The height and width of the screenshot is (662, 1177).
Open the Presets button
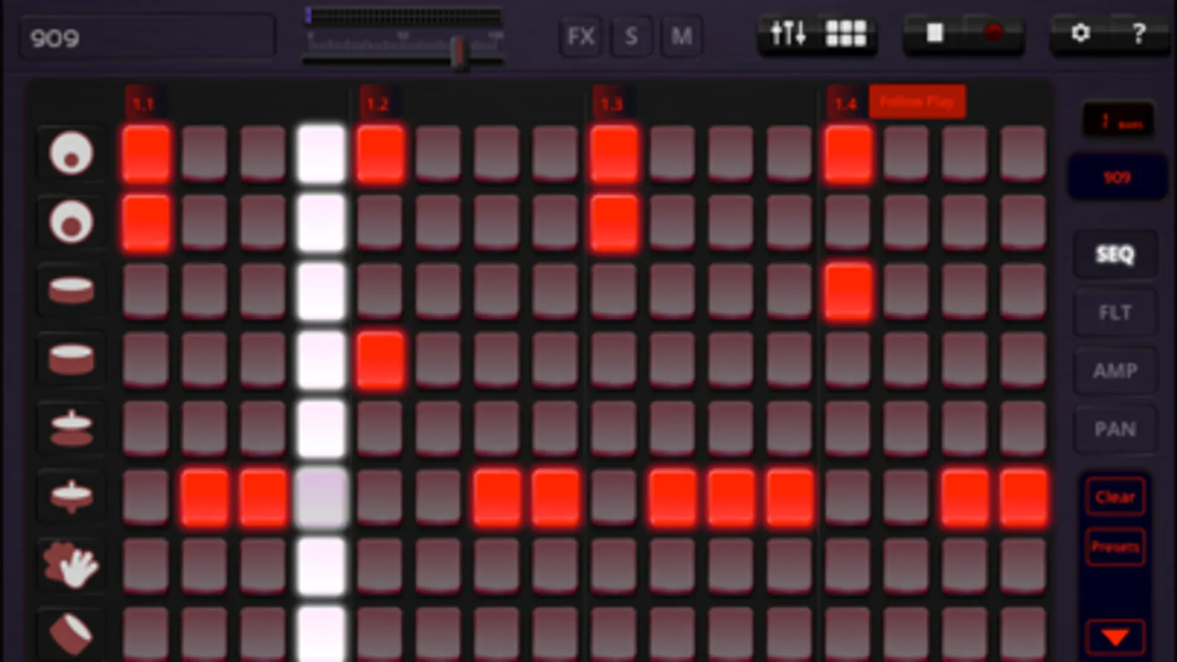click(x=1115, y=547)
